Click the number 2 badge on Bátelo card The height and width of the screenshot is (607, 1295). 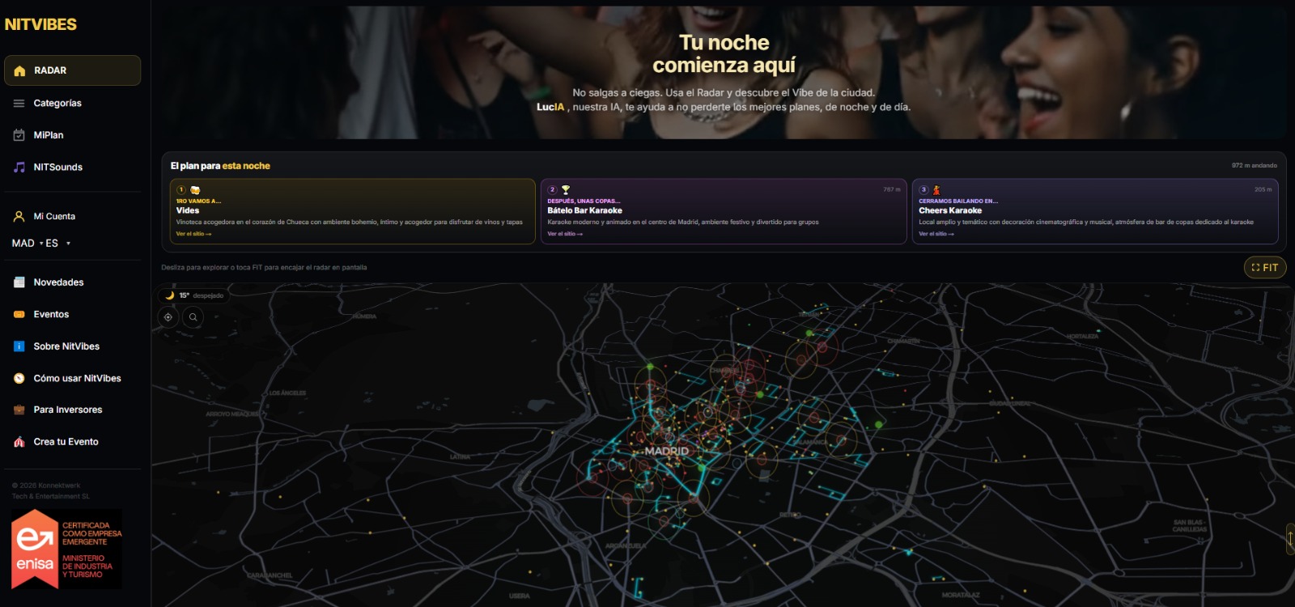click(553, 190)
